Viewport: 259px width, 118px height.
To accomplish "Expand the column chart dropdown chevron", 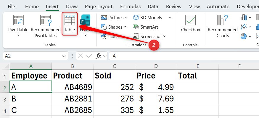I will click(250, 18).
